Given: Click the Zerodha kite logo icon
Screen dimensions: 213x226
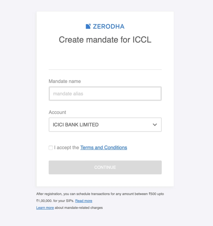Looking at the screenshot, I should (x=88, y=26).
